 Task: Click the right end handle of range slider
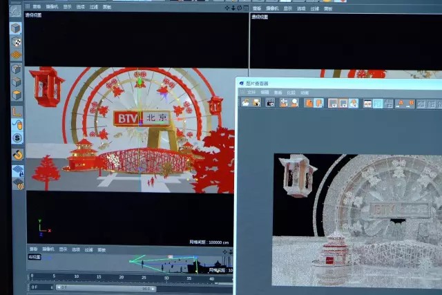[x=153, y=289]
